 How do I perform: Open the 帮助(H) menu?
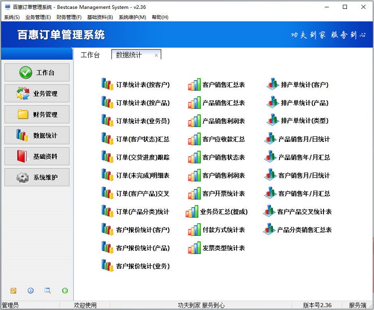pyautogui.click(x=158, y=17)
